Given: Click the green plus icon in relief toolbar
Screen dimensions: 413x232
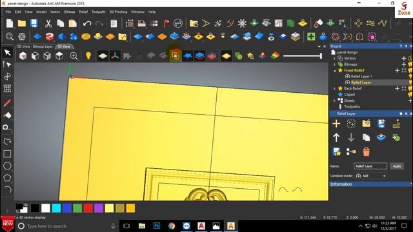Looking at the screenshot, I should click(311, 37).
